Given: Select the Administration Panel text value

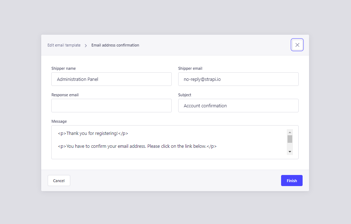Looking at the screenshot, I should pos(77,79).
